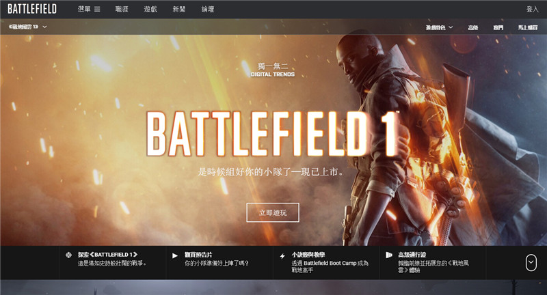The image size is (547, 295).
Task: Click the text 這是場如史詩般壯闊的戰爭。
Action: [112, 263]
